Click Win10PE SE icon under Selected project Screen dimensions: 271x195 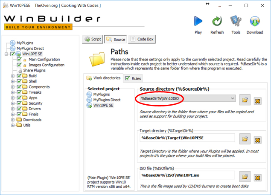(x=89, y=105)
